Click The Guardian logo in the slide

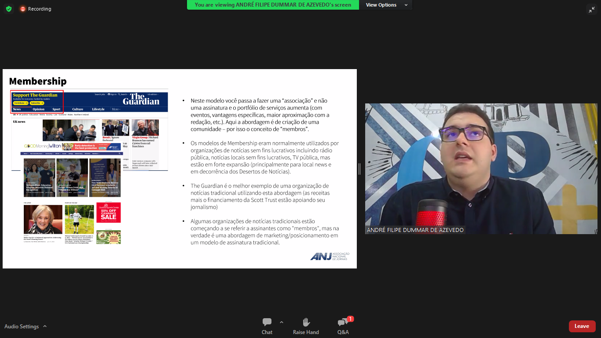pos(141,99)
